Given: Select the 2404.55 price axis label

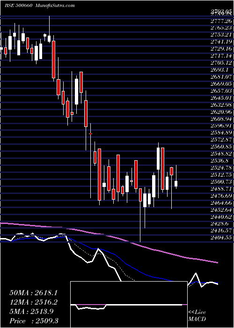Looking at the screenshot, I should tap(221, 238).
